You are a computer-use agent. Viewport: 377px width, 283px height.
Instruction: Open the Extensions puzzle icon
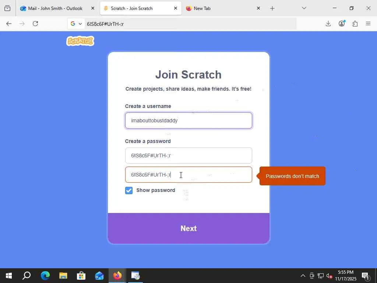pos(355,24)
